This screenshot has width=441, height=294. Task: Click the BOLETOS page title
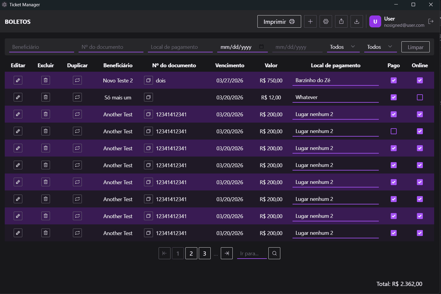pyautogui.click(x=18, y=22)
